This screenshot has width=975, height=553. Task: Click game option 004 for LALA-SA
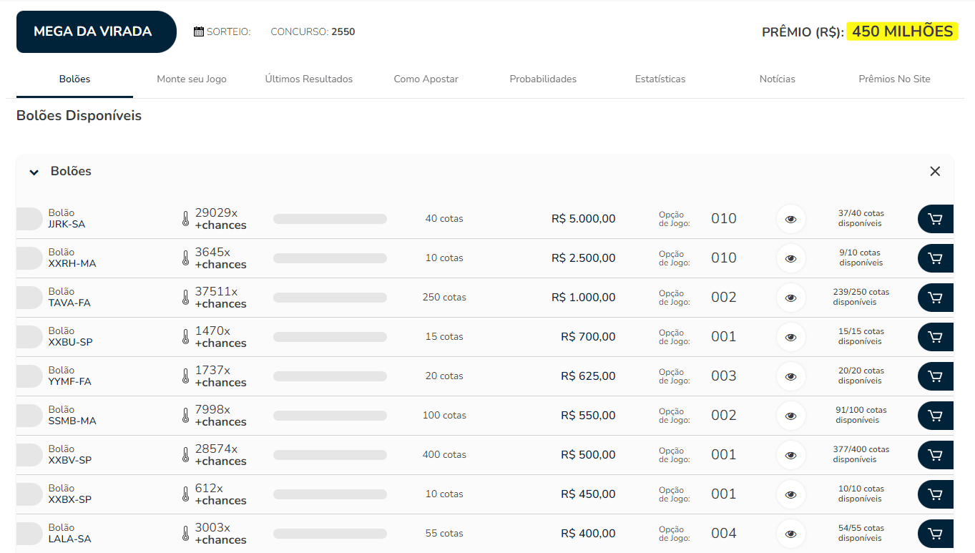coord(723,534)
